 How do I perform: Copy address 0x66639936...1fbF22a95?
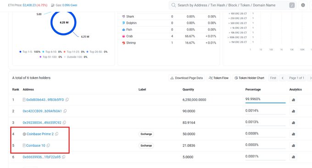click(63, 157)
